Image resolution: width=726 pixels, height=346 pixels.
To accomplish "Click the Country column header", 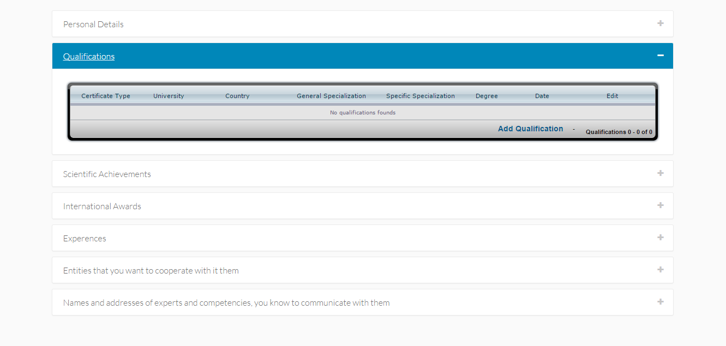I will [x=237, y=96].
